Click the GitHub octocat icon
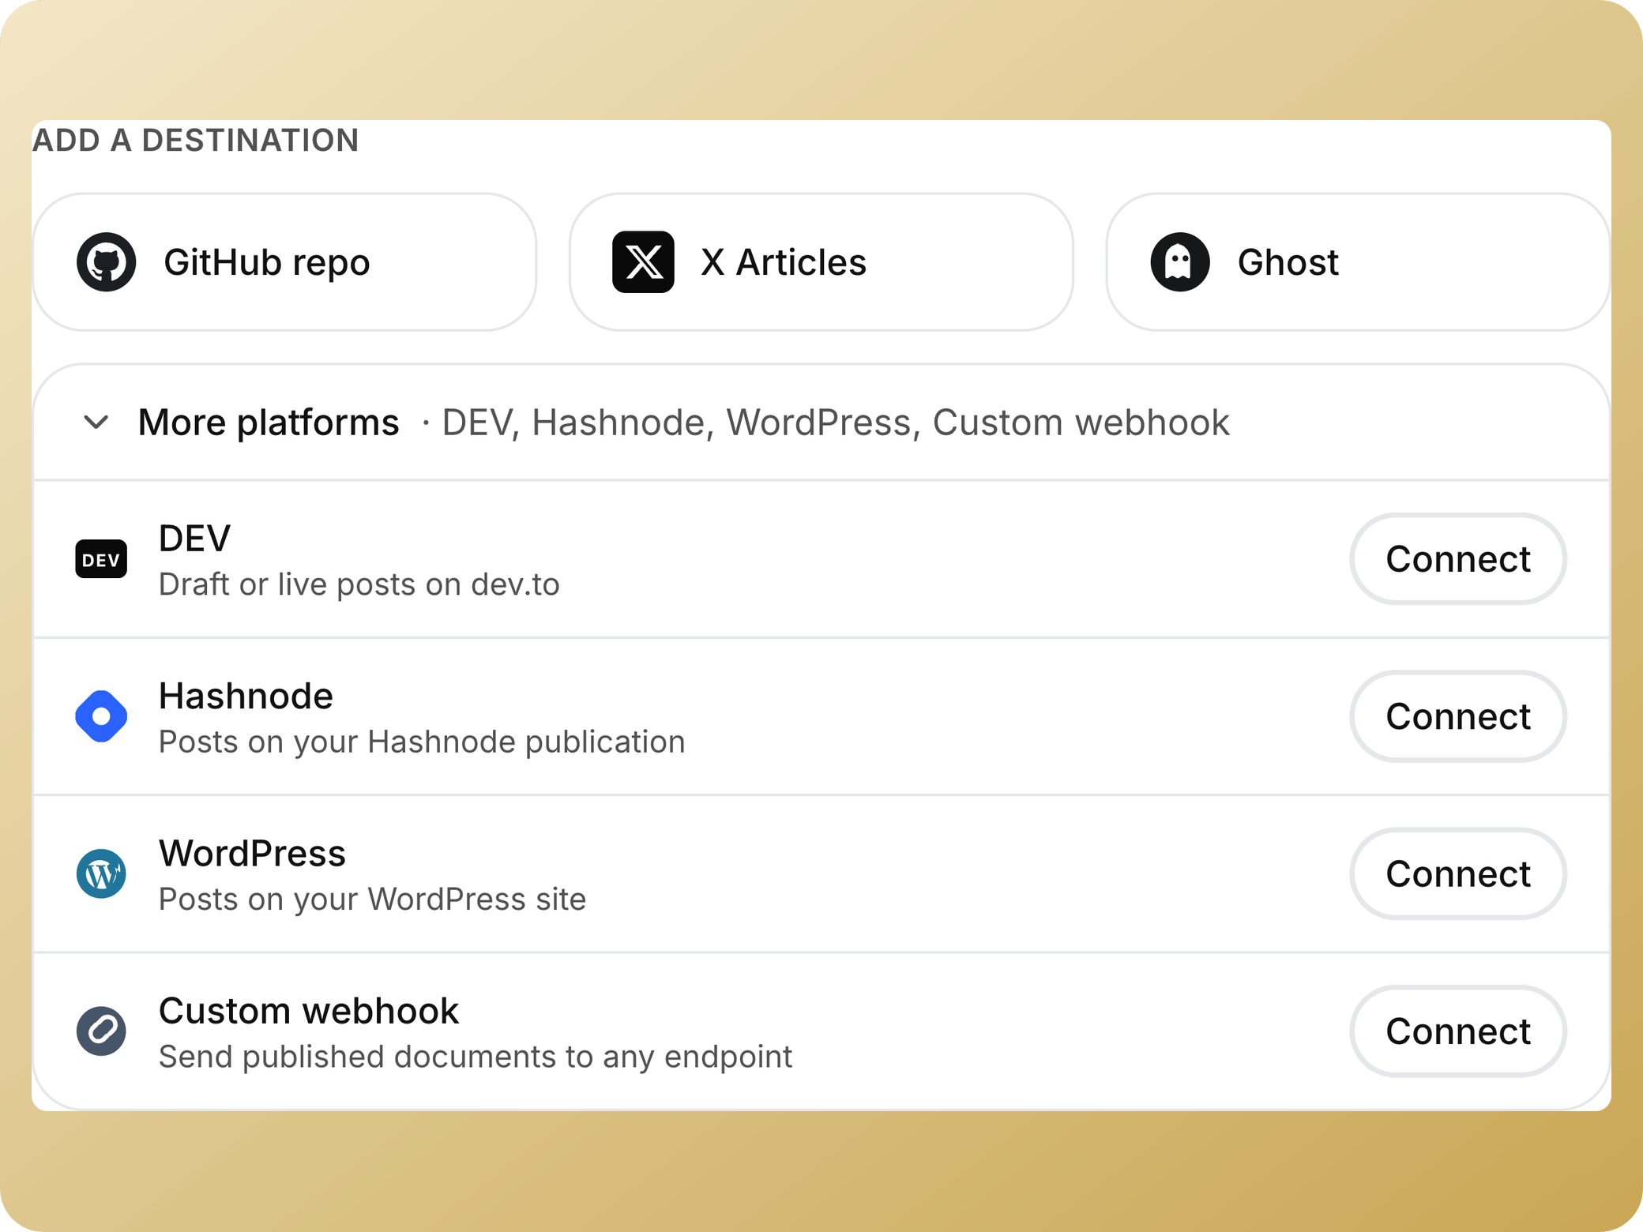This screenshot has width=1643, height=1232. click(106, 262)
